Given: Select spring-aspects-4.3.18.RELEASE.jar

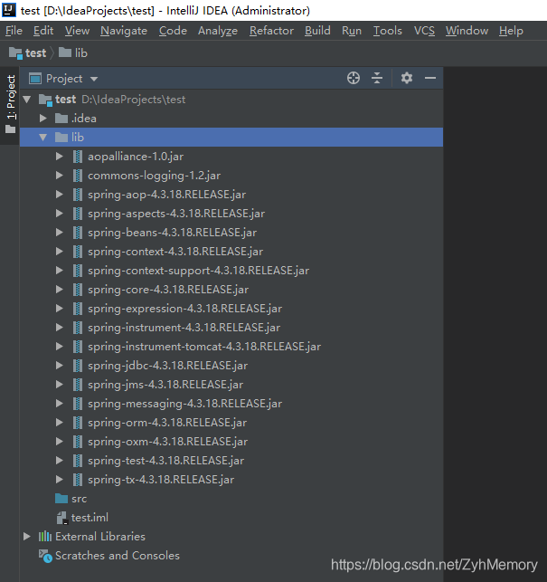Looking at the screenshot, I should tap(176, 214).
